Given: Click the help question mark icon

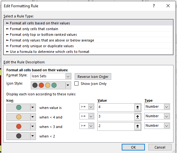Looking at the screenshot, I should (154, 6).
